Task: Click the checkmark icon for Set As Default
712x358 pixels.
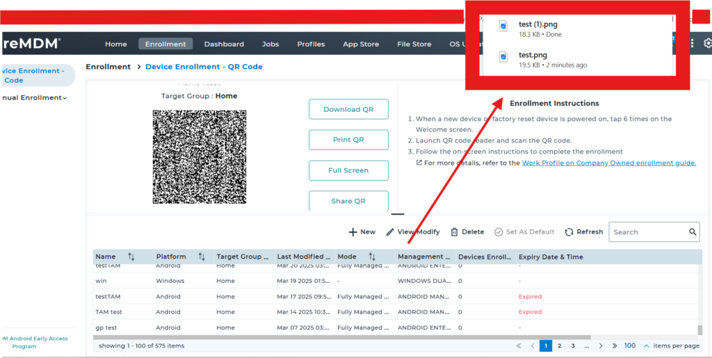Action: point(498,232)
